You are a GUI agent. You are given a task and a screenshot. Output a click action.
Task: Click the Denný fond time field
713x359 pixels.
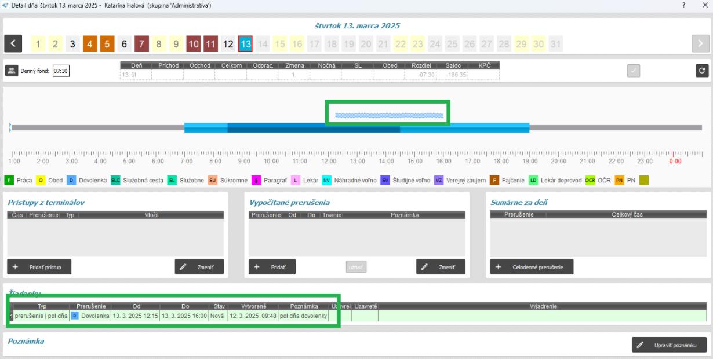61,71
